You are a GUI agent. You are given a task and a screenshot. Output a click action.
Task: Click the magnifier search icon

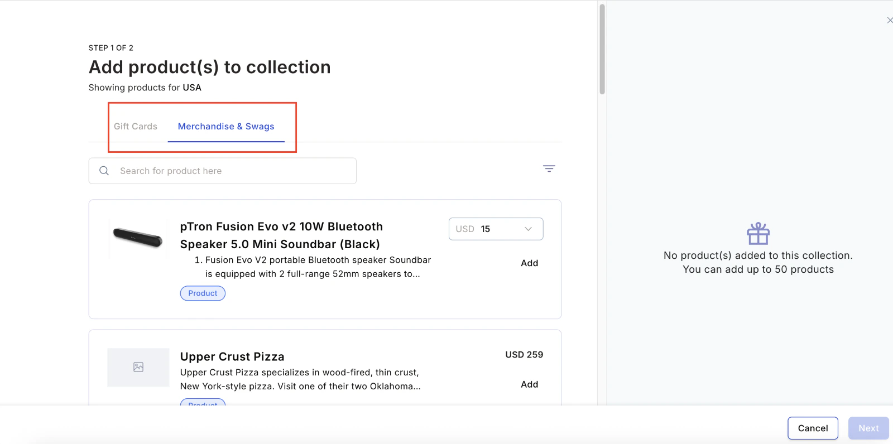point(104,171)
